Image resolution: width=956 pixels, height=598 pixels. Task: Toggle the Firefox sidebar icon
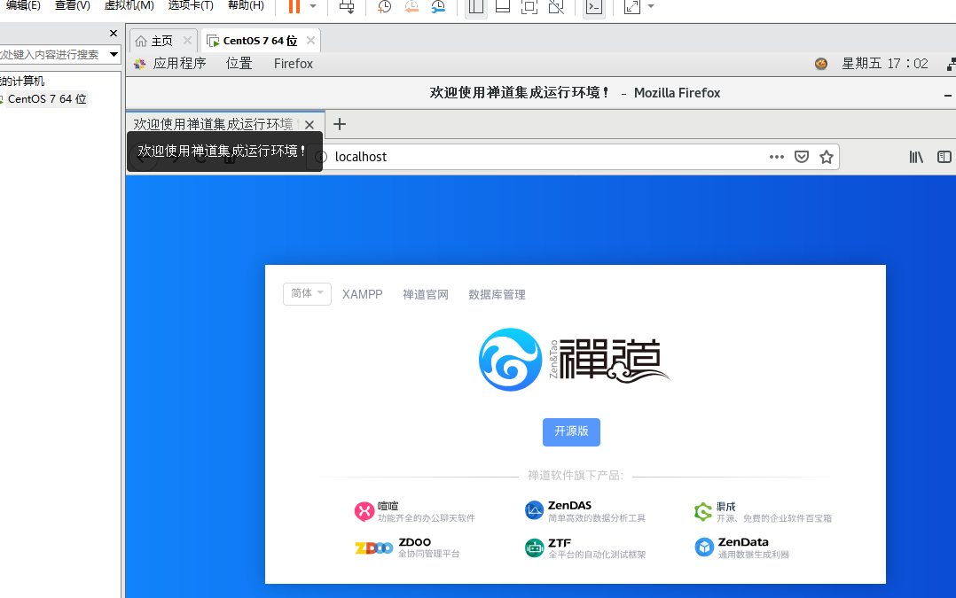click(944, 157)
